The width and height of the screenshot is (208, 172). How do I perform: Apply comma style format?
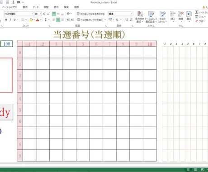121,19
